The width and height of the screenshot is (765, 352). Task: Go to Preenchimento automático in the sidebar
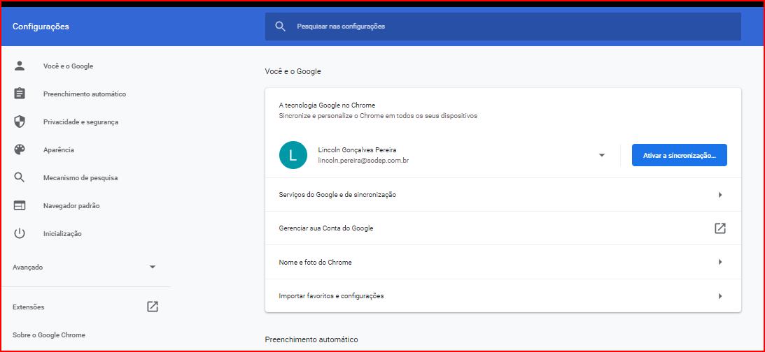pos(86,94)
